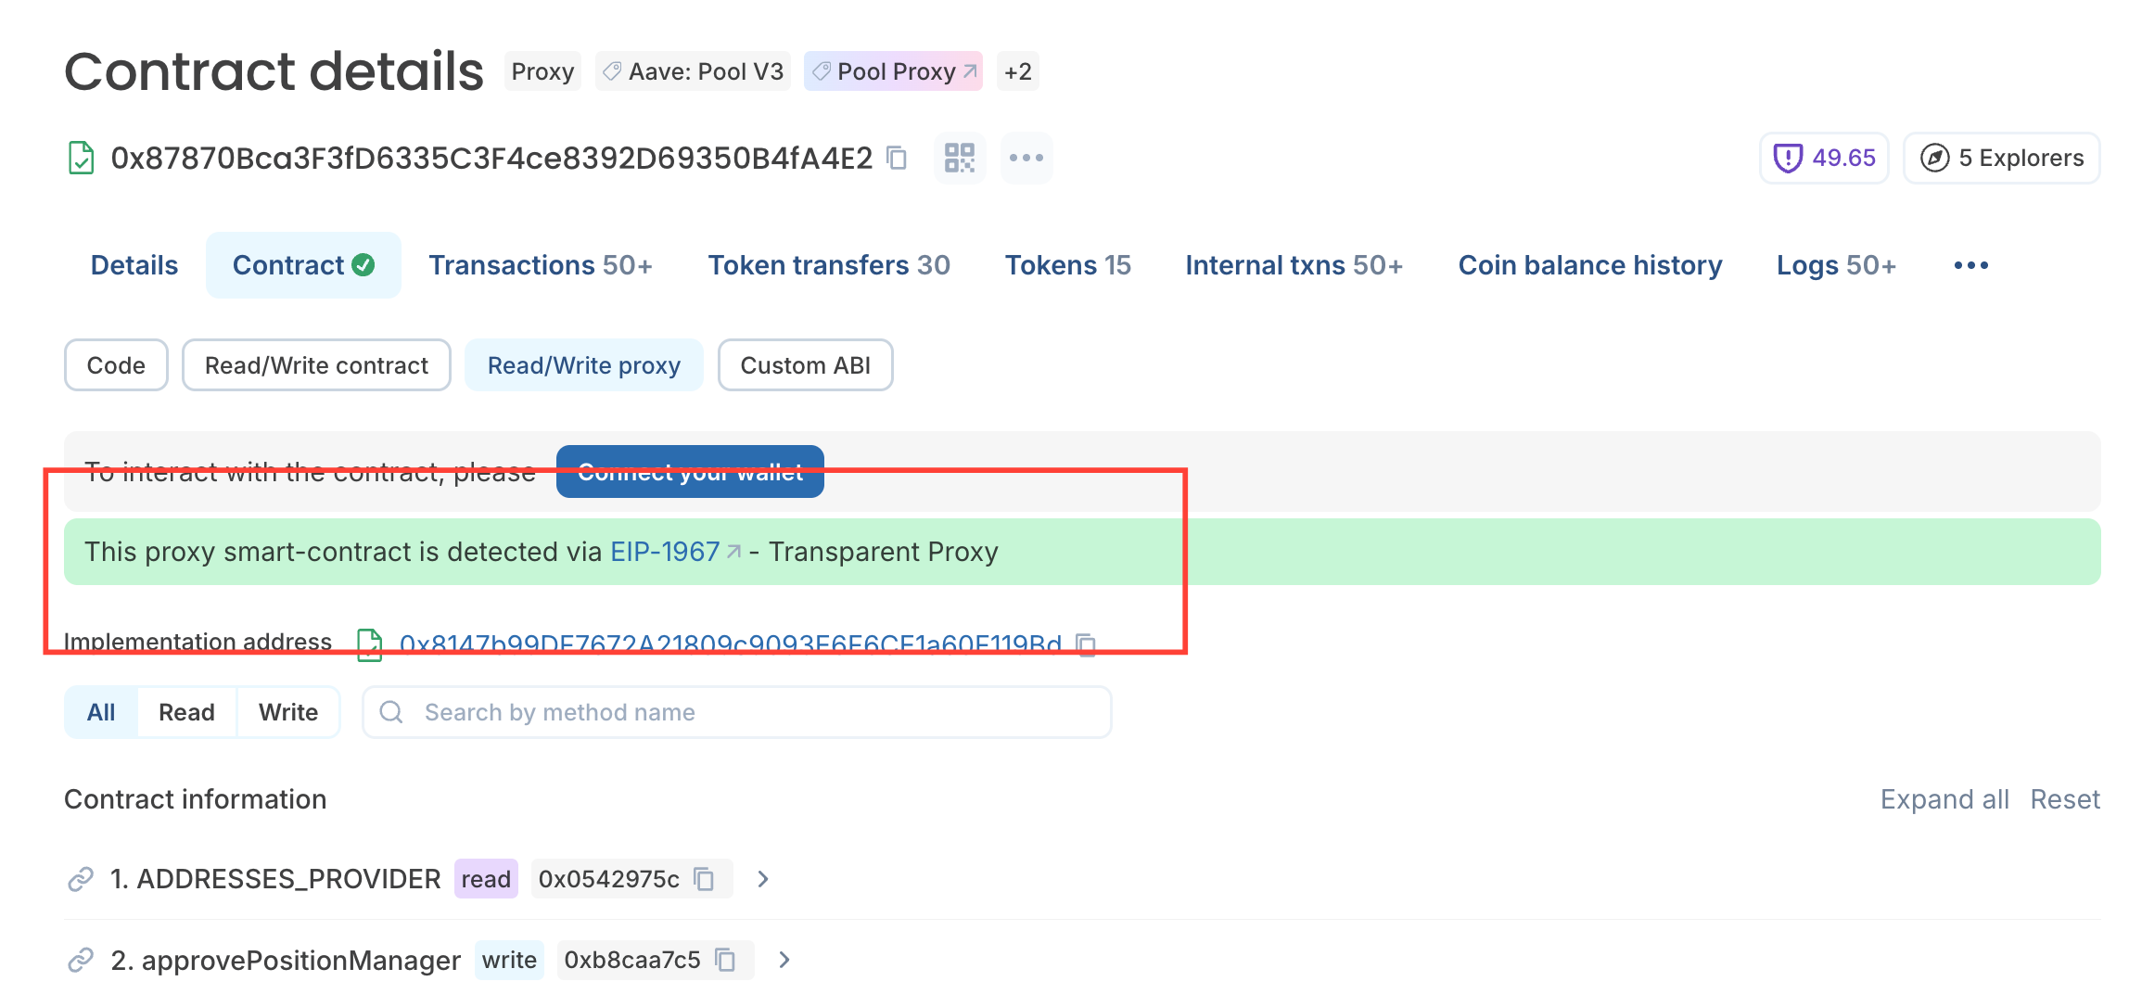
Task: Expand the ADDRESSES_PROVIDER method entry
Action: tap(762, 878)
